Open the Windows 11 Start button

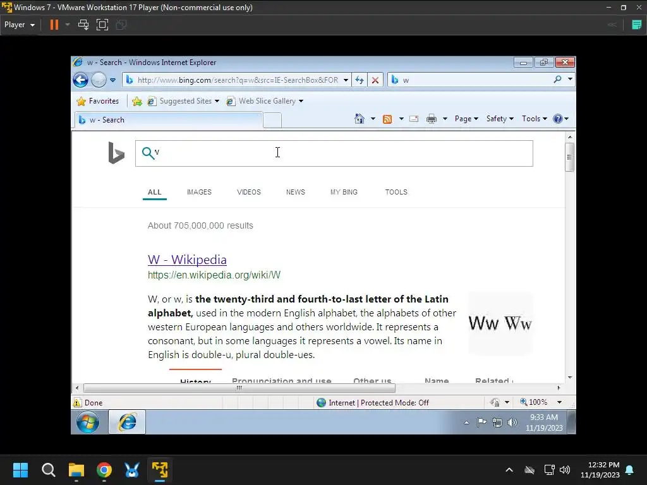point(20,470)
